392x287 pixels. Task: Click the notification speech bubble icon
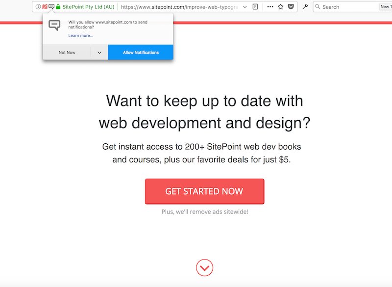tap(50, 7)
